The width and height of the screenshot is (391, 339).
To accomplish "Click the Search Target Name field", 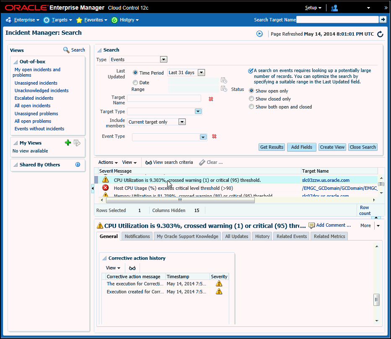I will coord(337,20).
